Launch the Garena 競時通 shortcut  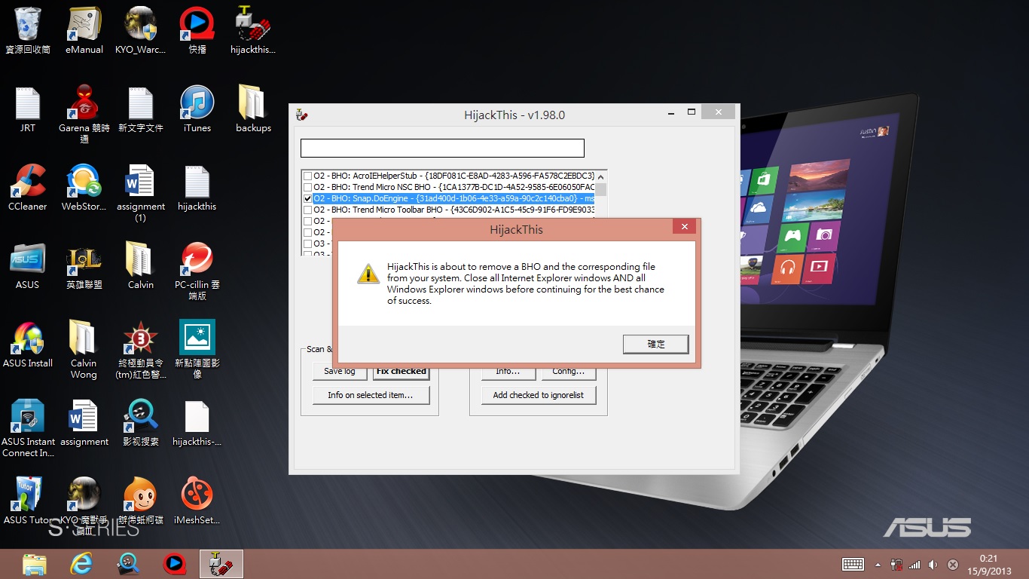(84, 113)
